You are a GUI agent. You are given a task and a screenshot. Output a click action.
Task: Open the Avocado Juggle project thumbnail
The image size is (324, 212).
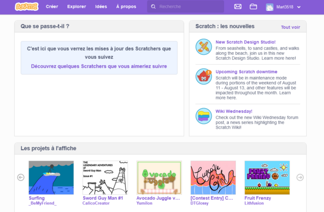point(159,178)
